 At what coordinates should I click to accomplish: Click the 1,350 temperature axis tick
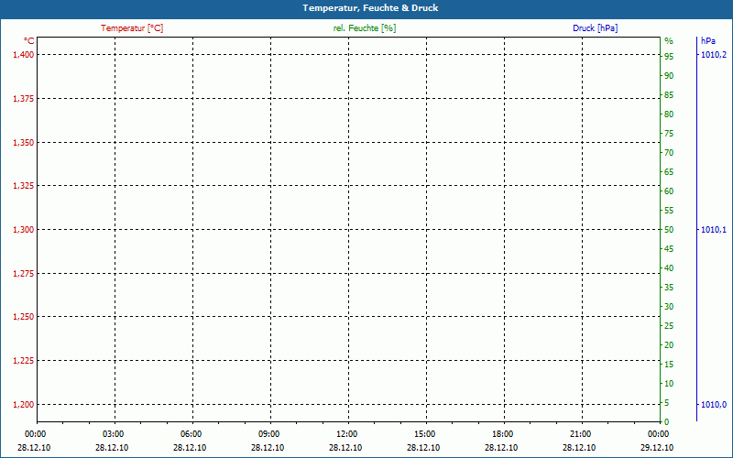(23, 143)
